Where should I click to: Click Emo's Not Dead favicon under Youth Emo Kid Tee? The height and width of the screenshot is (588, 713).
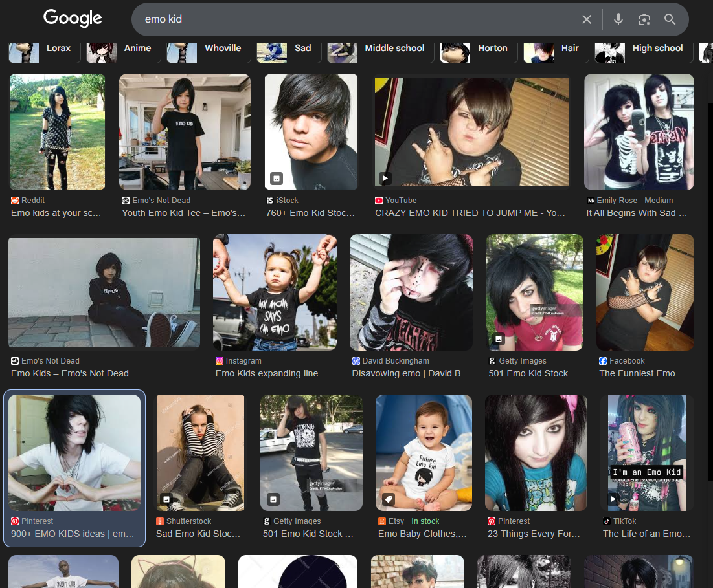[126, 201]
